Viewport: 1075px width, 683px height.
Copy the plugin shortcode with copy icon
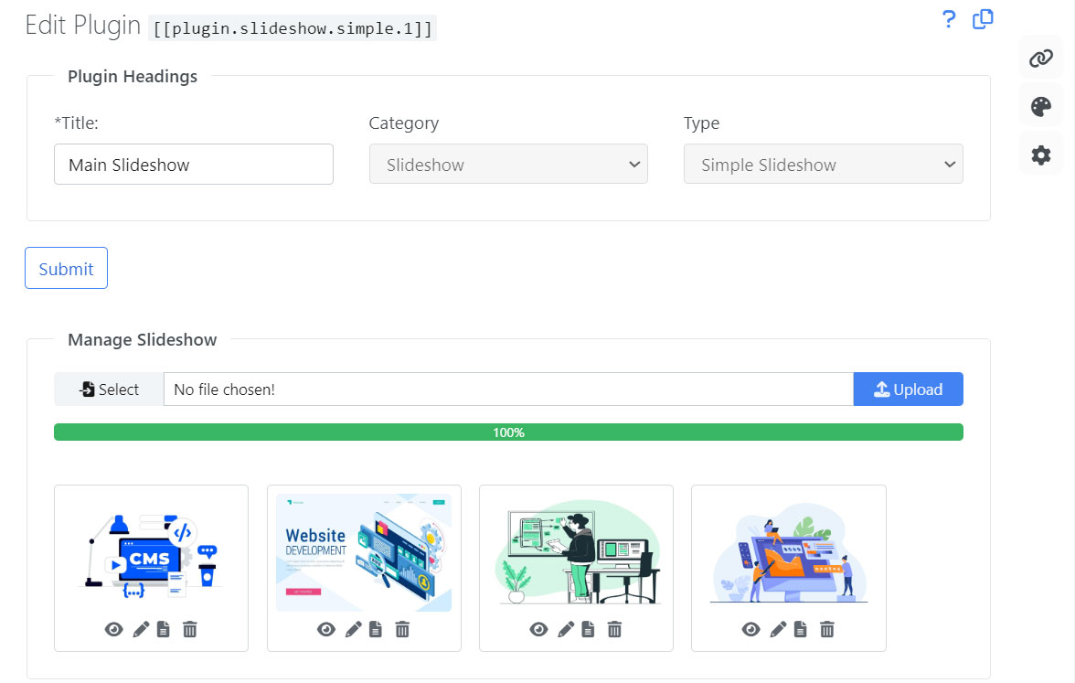983,19
